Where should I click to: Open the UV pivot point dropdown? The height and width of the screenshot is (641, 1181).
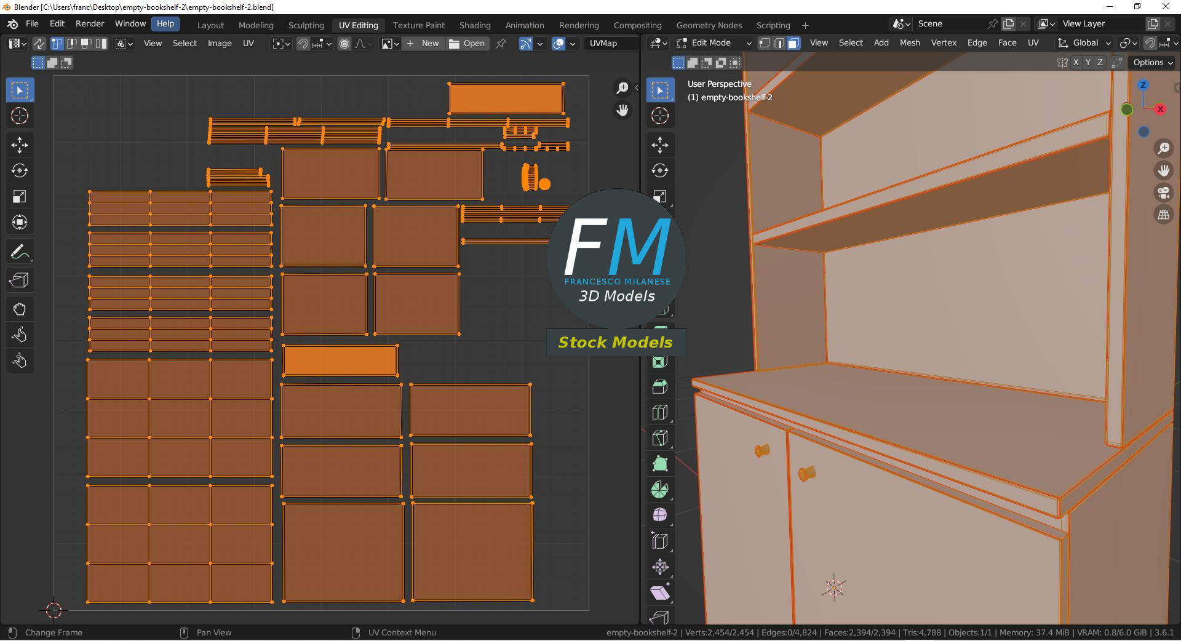pos(281,44)
